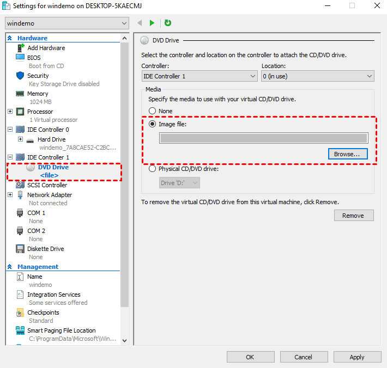The width and height of the screenshot is (387, 368).
Task: Click the OK button
Action: tap(251, 357)
